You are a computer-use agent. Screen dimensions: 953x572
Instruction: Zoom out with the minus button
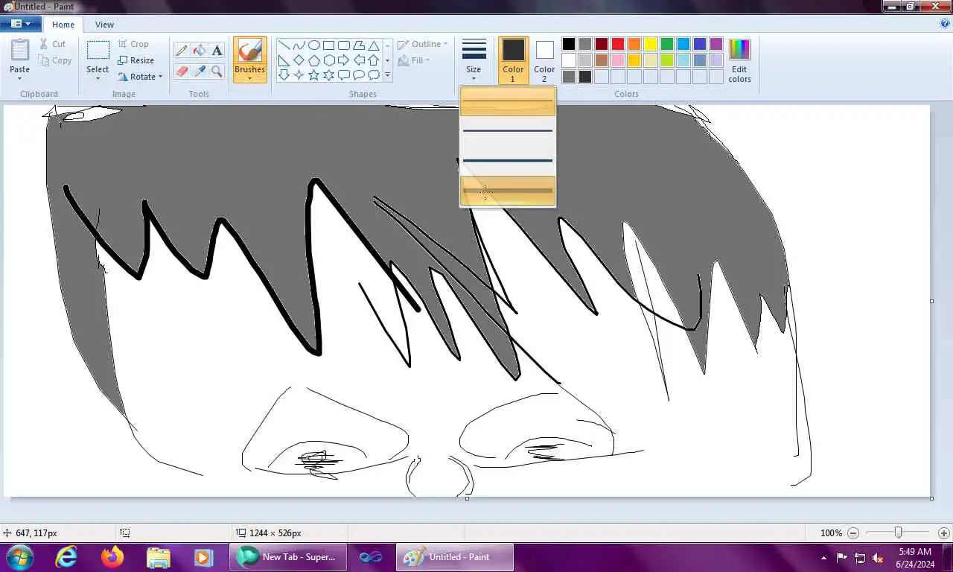(853, 533)
